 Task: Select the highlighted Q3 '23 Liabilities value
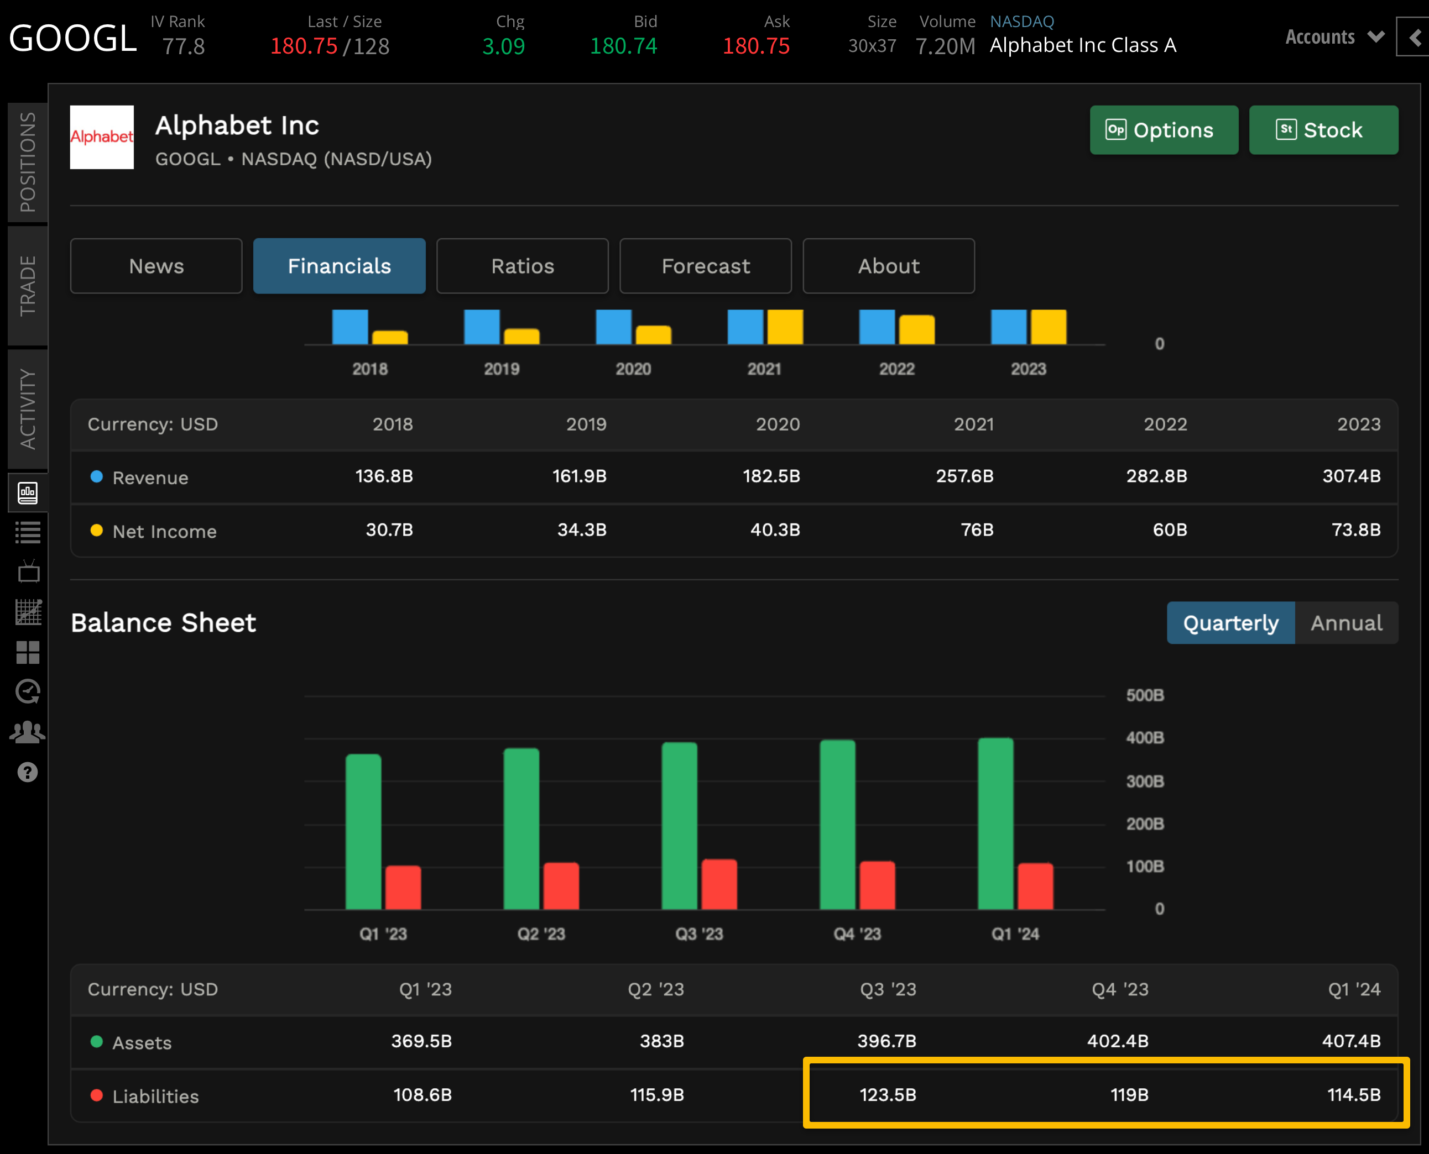pyautogui.click(x=889, y=1095)
